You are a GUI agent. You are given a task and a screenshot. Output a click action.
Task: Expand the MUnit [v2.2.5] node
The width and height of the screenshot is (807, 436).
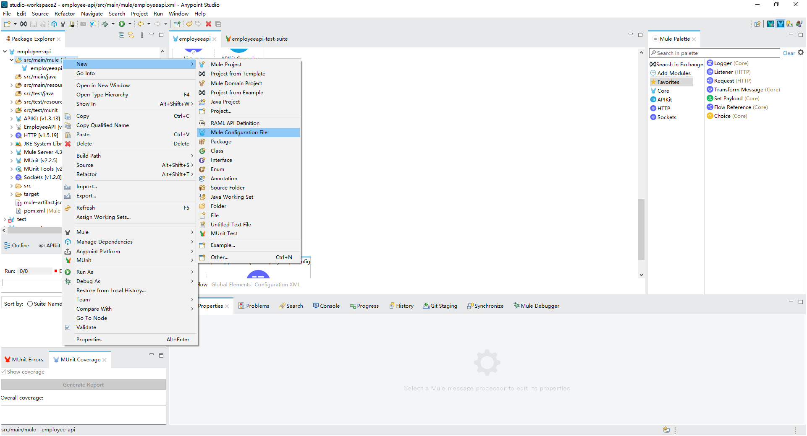pos(11,161)
